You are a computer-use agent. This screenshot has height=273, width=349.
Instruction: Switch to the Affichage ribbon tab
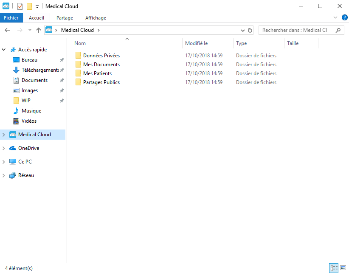pos(96,18)
